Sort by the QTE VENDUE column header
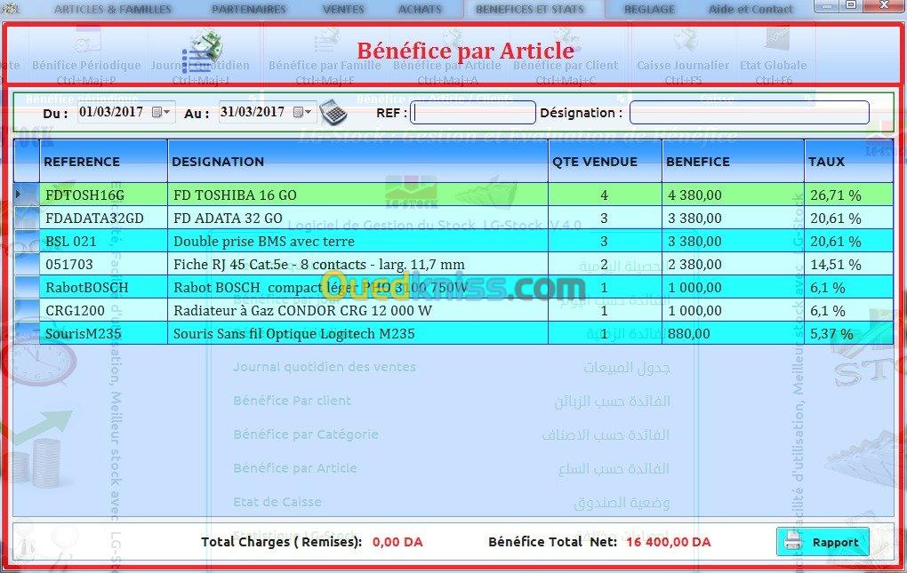907x573 pixels. coord(605,161)
